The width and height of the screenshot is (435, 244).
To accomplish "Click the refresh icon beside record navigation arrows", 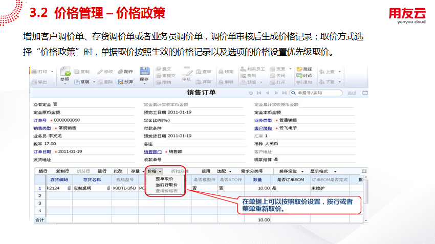I will point(251,93).
